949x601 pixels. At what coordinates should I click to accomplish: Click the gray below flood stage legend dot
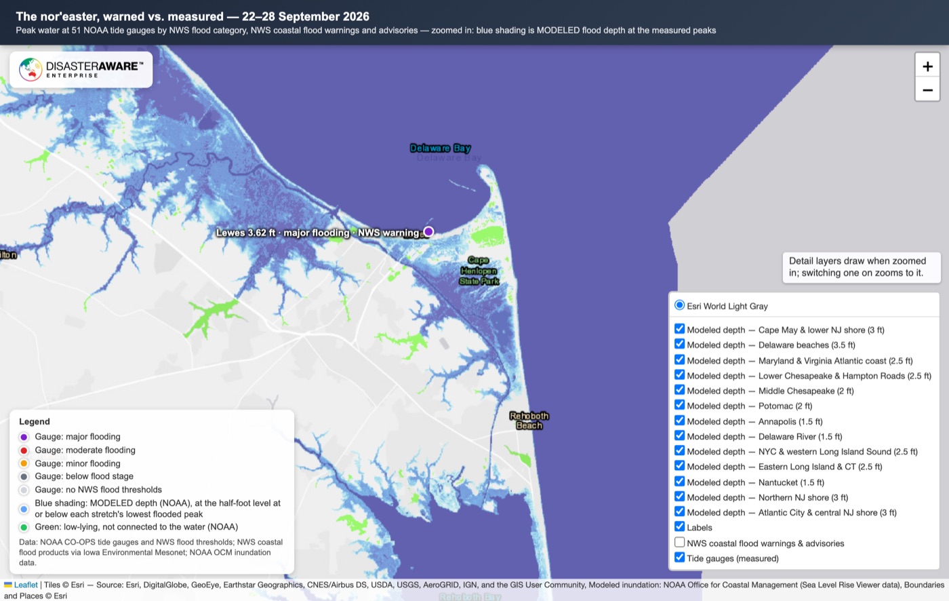point(24,477)
